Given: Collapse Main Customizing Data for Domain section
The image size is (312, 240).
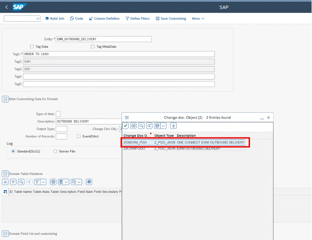Looking at the screenshot, I should point(5,99).
